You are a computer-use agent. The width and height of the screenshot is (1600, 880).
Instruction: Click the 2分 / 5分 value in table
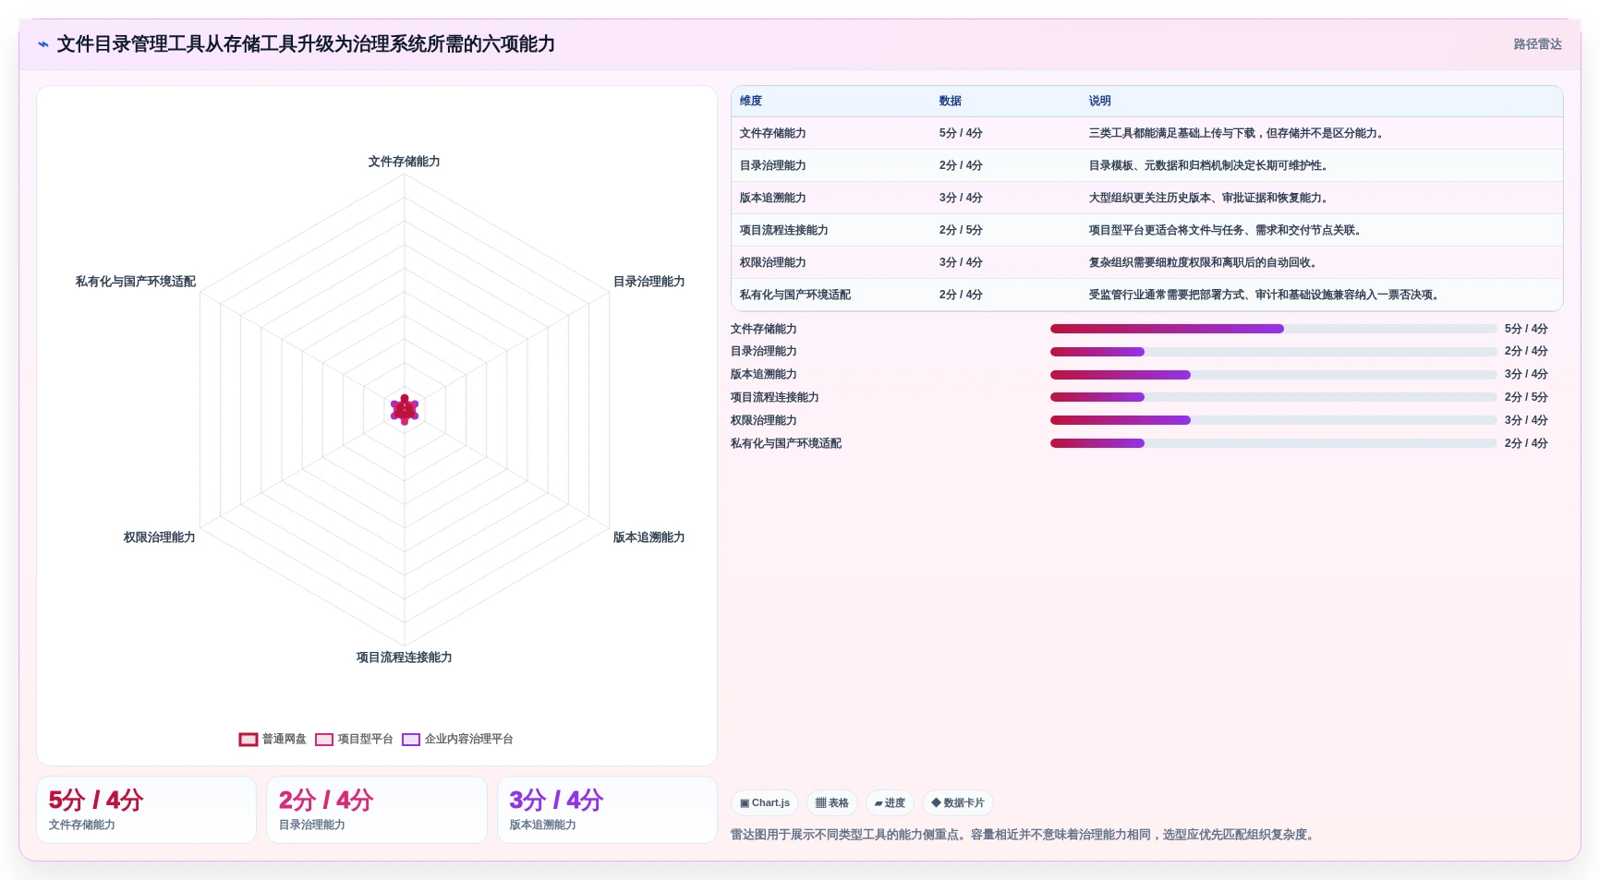[961, 231]
